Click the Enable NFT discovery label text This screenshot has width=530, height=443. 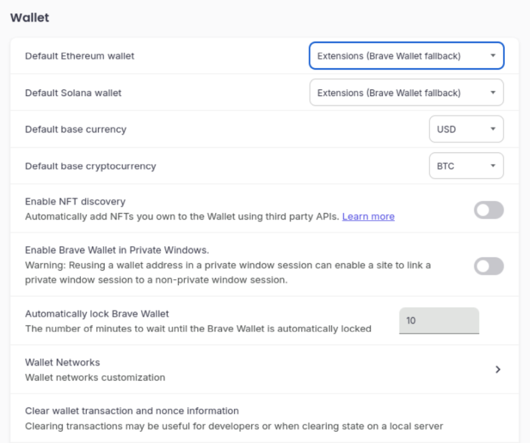(75, 201)
